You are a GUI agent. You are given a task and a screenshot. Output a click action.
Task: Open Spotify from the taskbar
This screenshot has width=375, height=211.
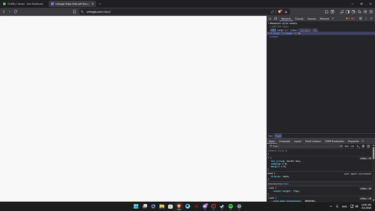(x=231, y=206)
